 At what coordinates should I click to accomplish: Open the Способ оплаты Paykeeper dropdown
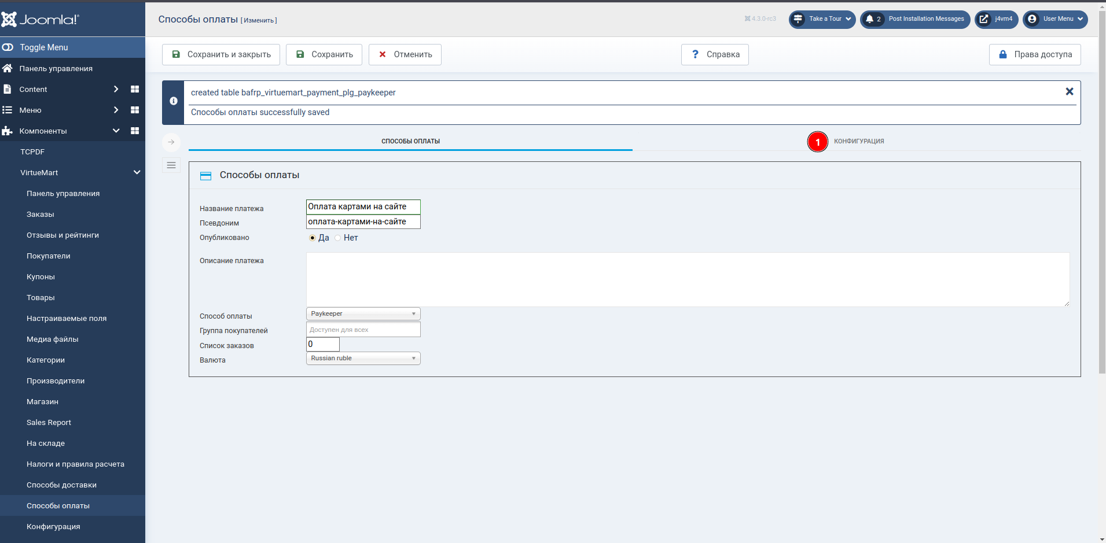click(x=363, y=314)
